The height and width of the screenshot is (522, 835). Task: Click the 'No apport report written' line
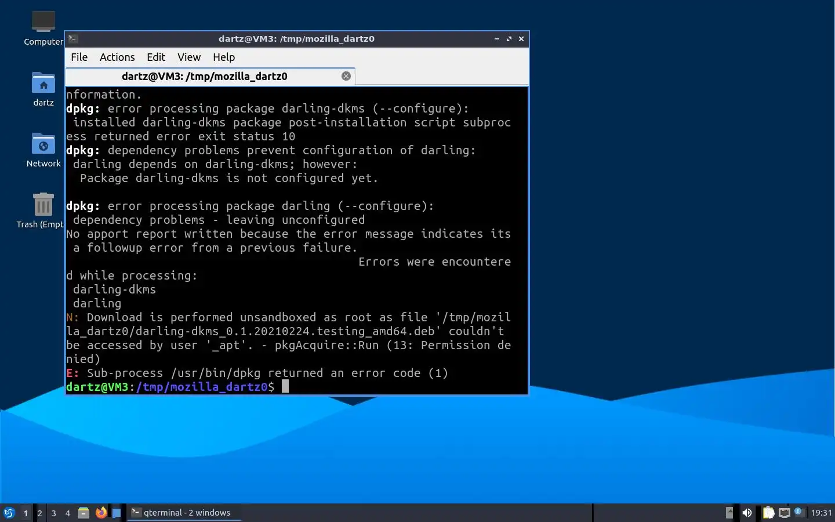click(x=289, y=234)
